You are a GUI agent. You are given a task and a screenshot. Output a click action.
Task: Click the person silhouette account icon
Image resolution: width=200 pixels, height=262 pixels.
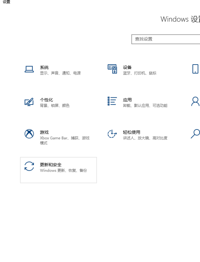[195, 101]
